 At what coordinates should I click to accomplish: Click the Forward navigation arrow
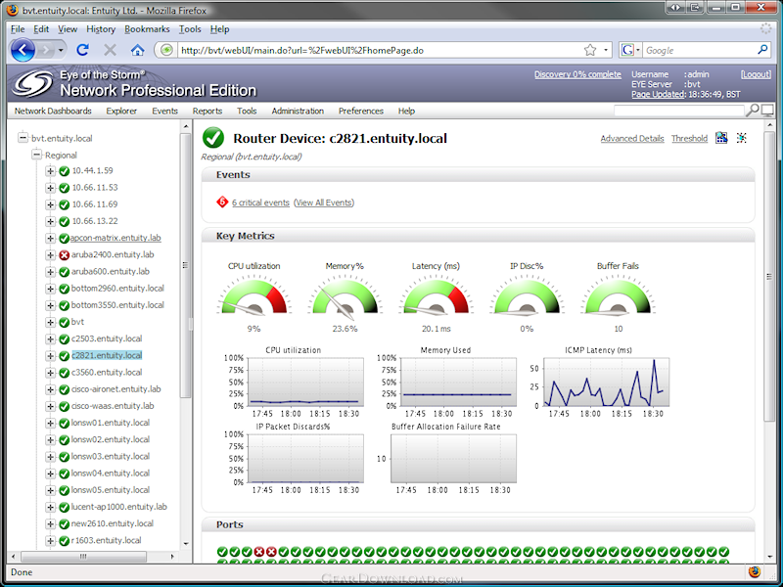[46, 50]
